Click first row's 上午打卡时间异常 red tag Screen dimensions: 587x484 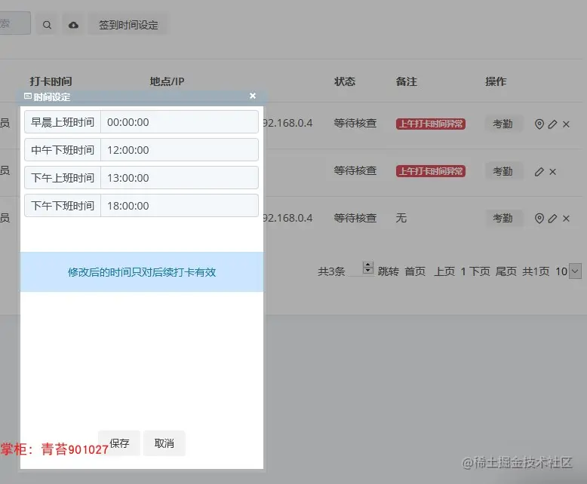pyautogui.click(x=431, y=124)
